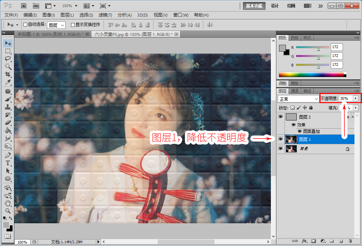The width and height of the screenshot is (362, 246).
Task: Close the 六小灵童PS.jpg document tab
Action: pos(176,34)
